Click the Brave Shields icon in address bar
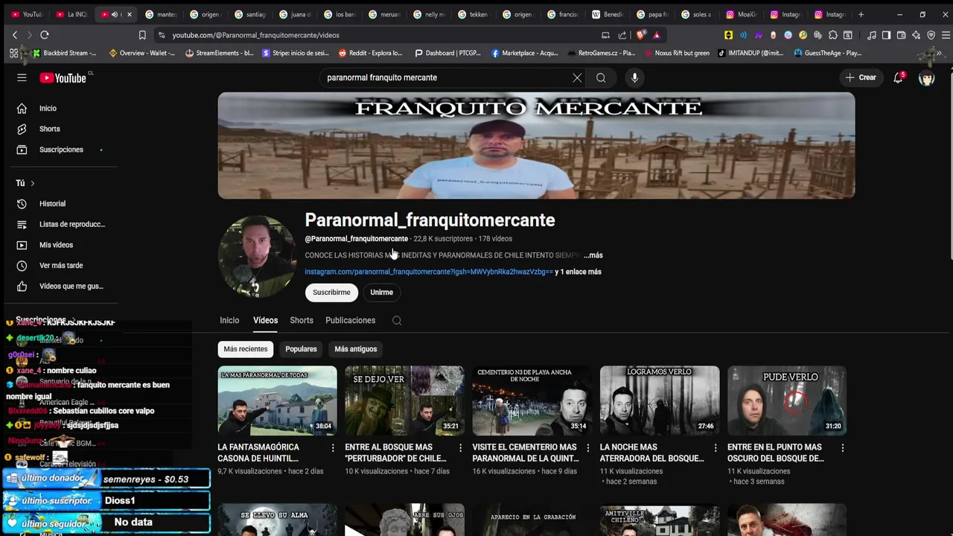Image resolution: width=953 pixels, height=536 pixels. [x=641, y=35]
